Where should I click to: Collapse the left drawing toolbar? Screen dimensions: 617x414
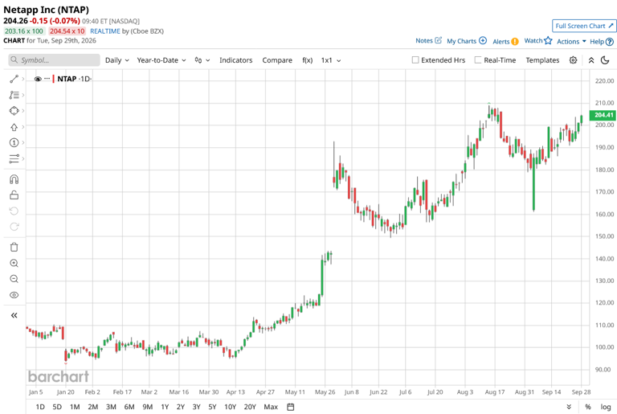tap(14, 315)
